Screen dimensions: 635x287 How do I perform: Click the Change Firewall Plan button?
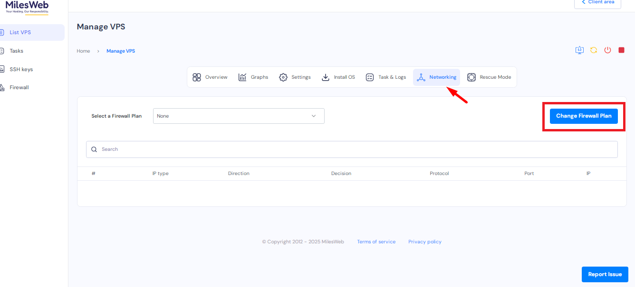pyautogui.click(x=584, y=116)
